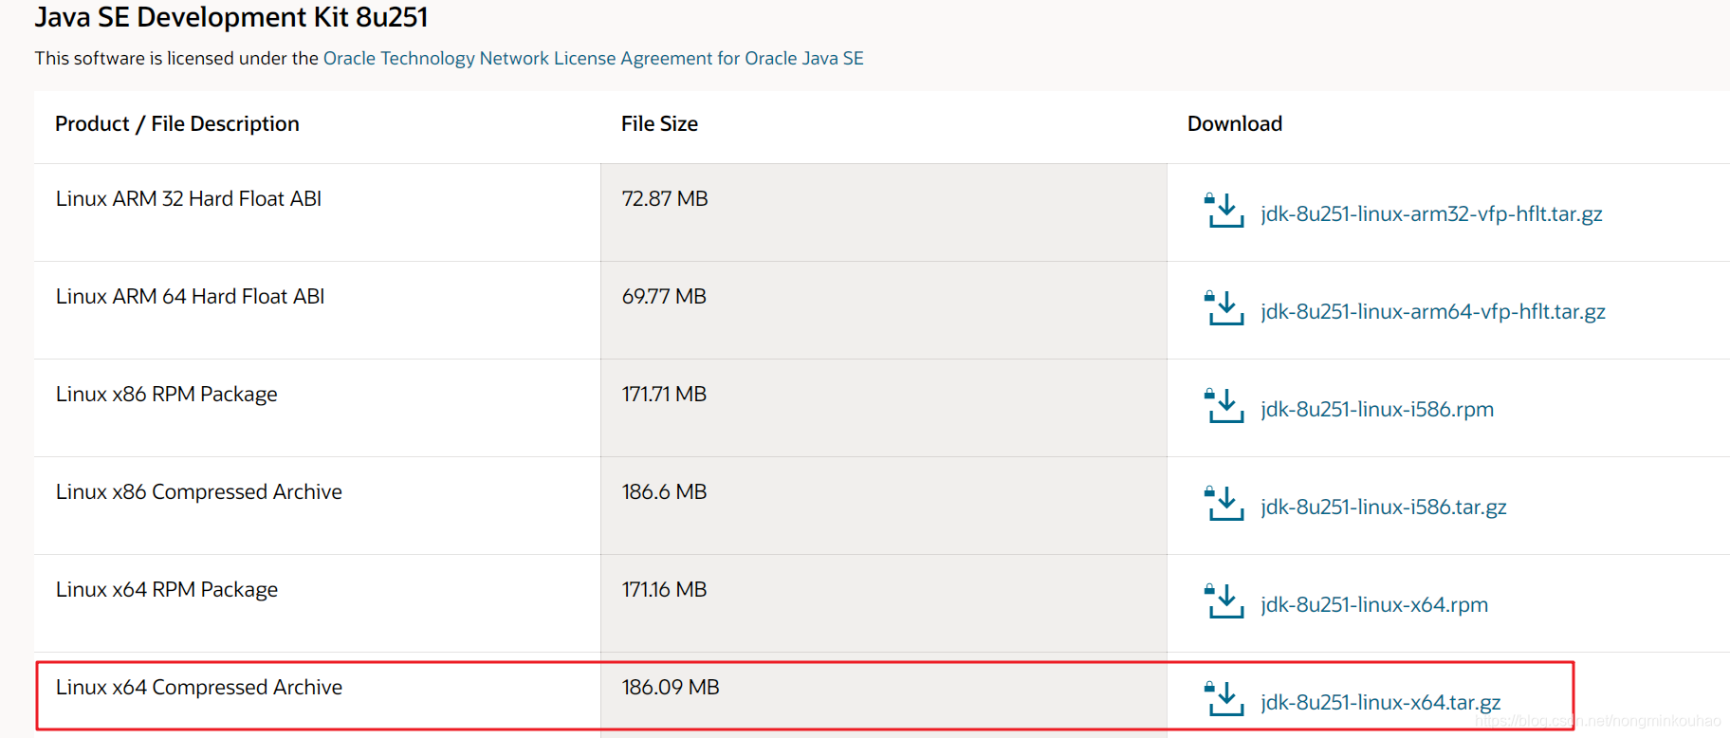Download the jdk-8u251-linux-x64.tar.gz link
Viewport: 1730px width, 738px height.
(x=1381, y=703)
